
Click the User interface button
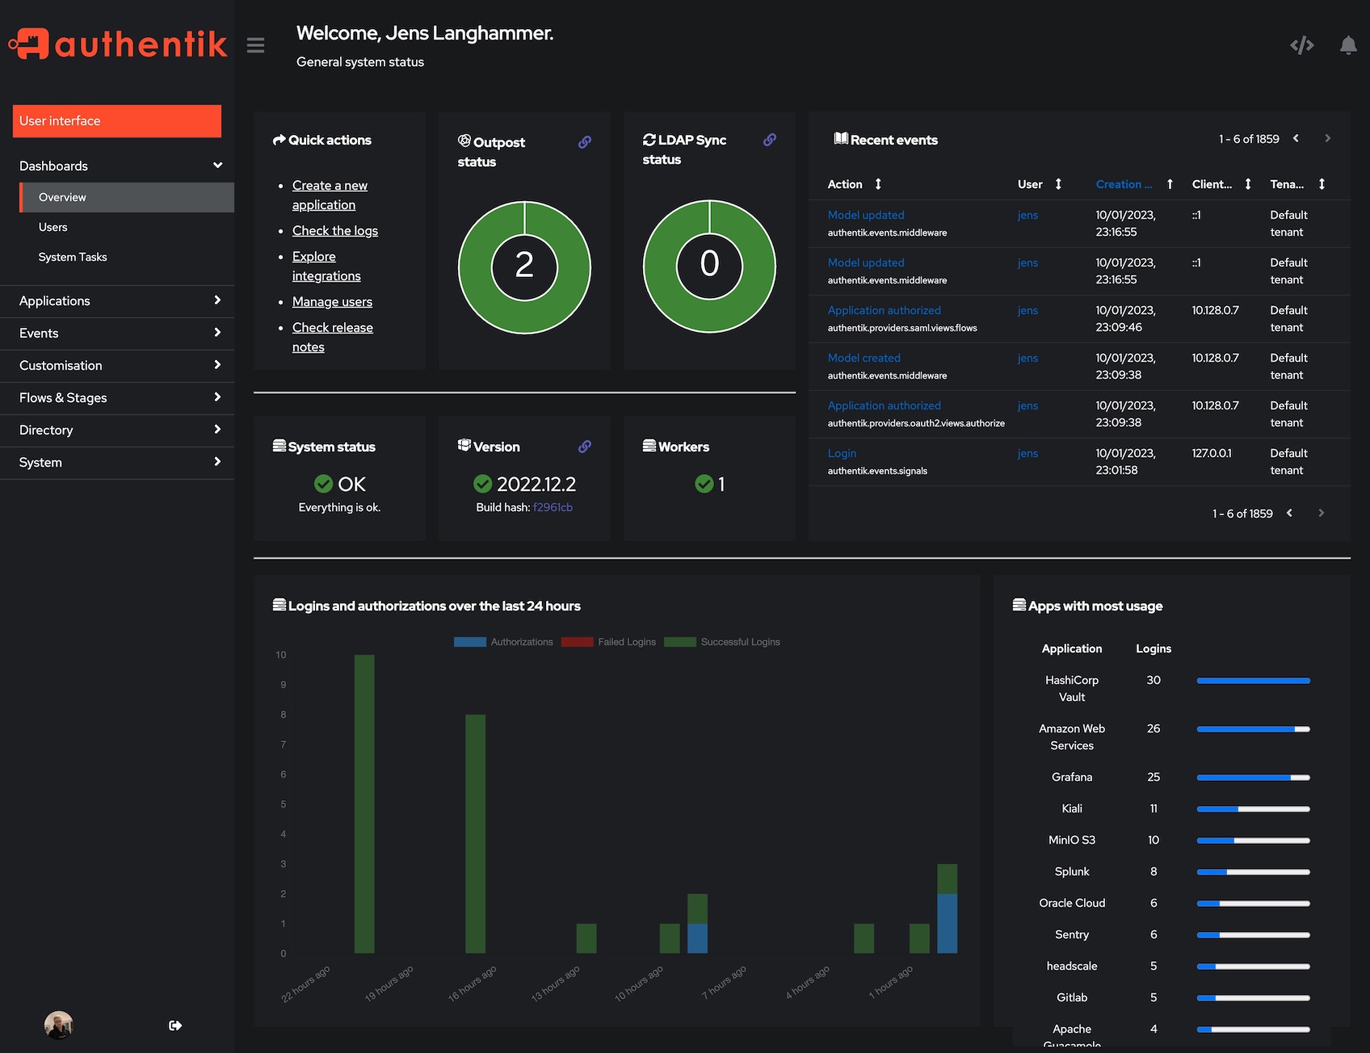coord(117,121)
